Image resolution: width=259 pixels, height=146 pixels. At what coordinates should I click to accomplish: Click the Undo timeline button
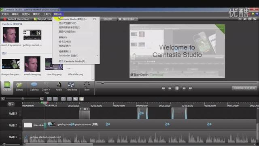click(49, 99)
